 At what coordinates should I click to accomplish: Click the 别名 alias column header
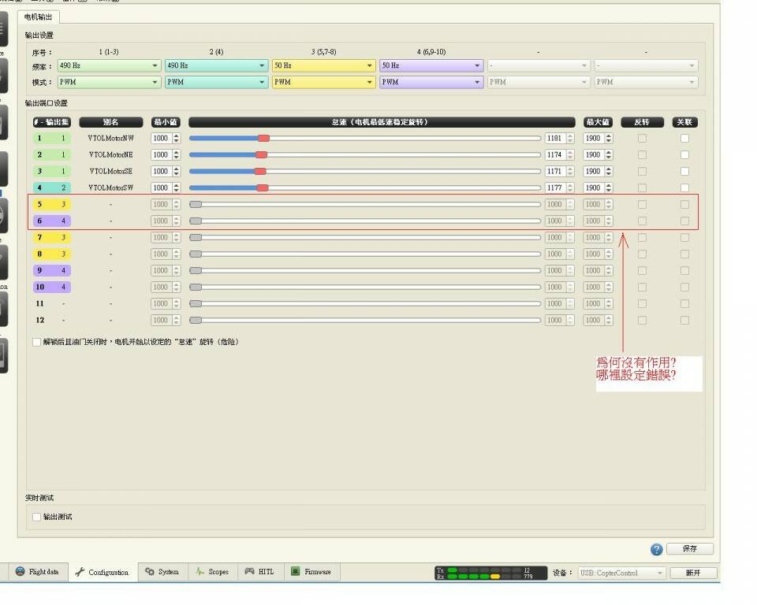[111, 123]
